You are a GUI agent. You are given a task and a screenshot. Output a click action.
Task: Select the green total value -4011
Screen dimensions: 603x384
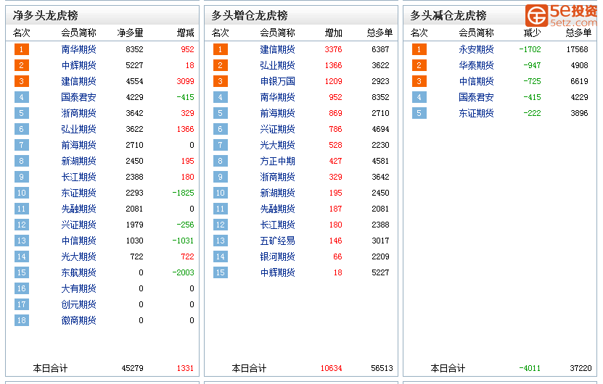tap(530, 368)
